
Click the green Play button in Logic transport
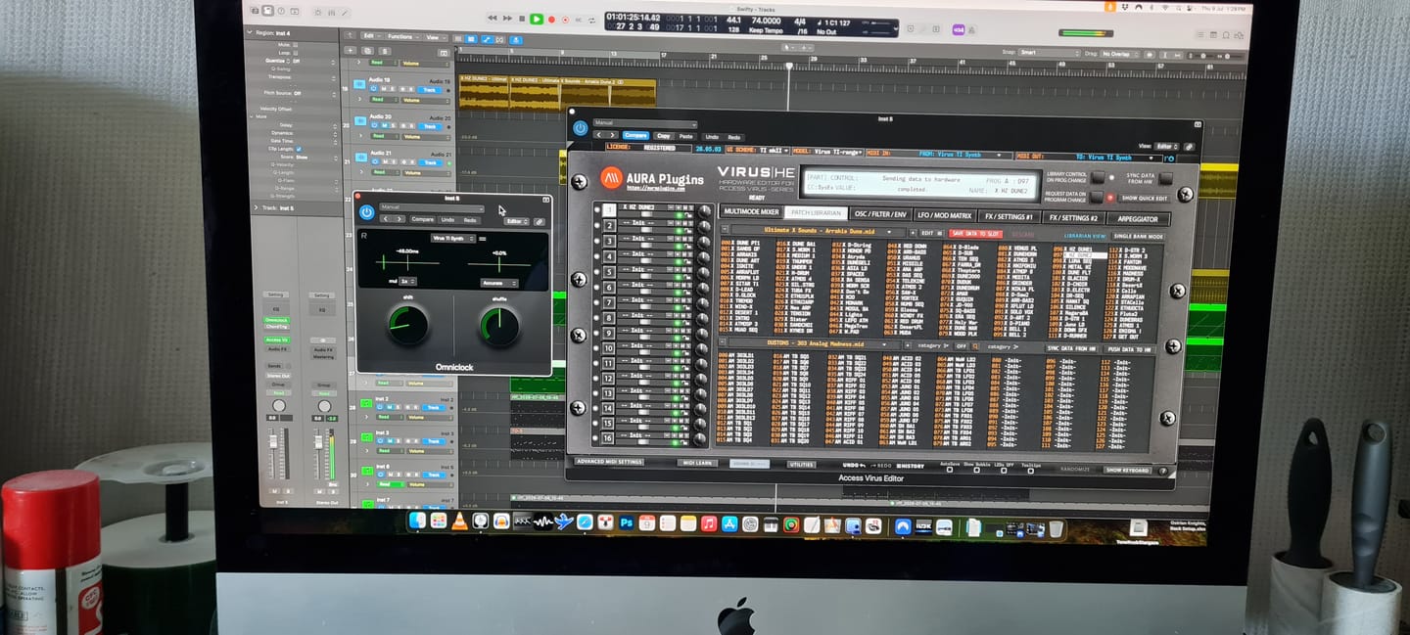pyautogui.click(x=537, y=20)
